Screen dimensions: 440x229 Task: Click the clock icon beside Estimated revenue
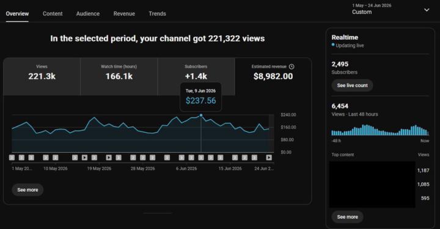click(x=291, y=66)
